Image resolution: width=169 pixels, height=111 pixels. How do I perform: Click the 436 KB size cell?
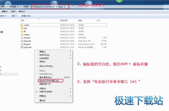103,44
